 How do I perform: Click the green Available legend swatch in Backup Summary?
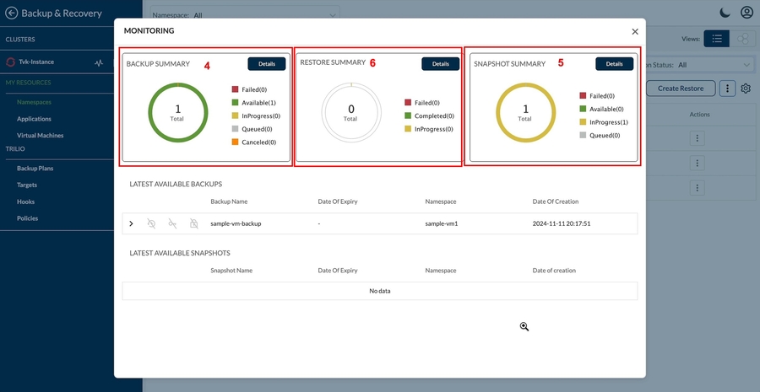tap(235, 102)
